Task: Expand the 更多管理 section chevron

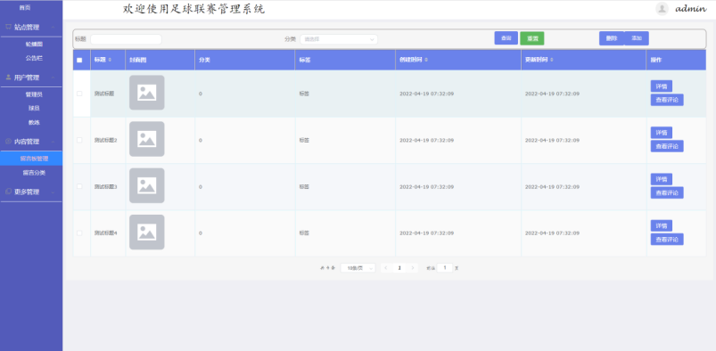Action: coord(53,192)
